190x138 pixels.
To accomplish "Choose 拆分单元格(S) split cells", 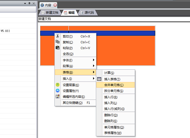I will (114, 91).
